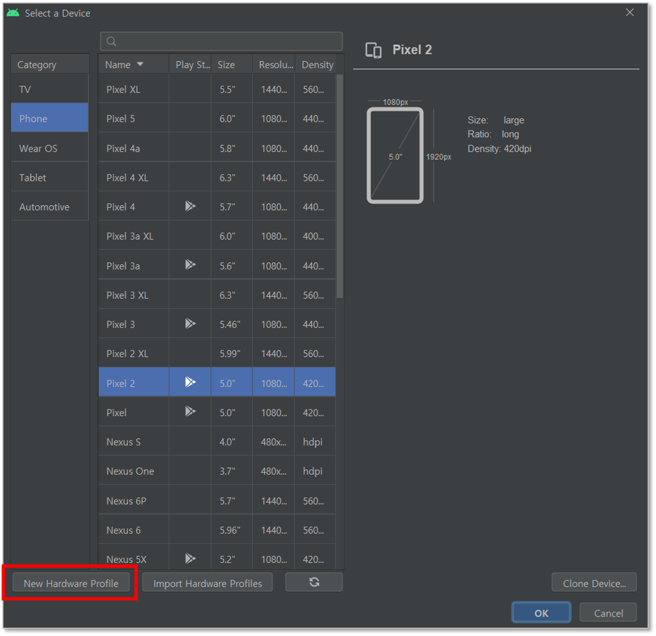Viewport: 656px width, 636px height.
Task: Click the Cancel button
Action: [608, 613]
